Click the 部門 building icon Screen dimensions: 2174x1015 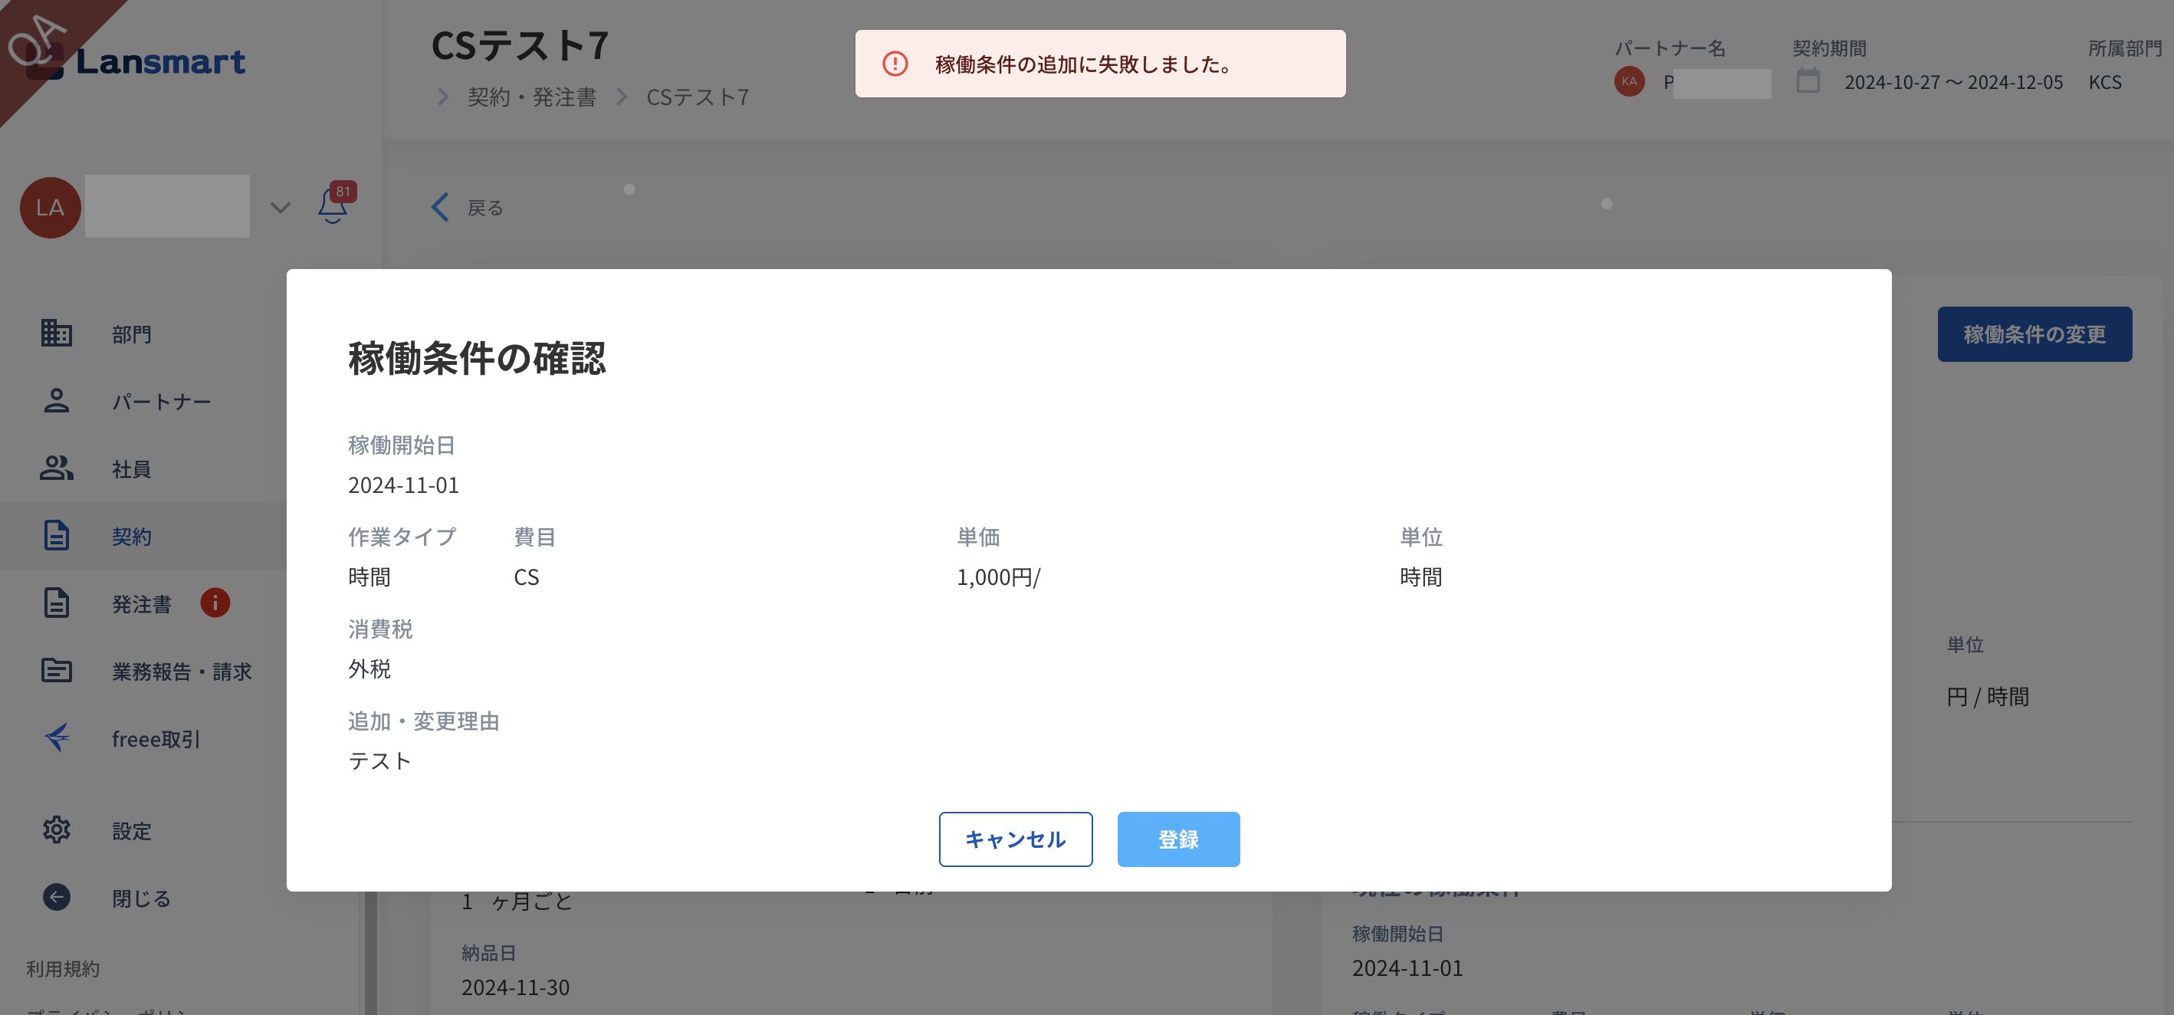tap(57, 333)
